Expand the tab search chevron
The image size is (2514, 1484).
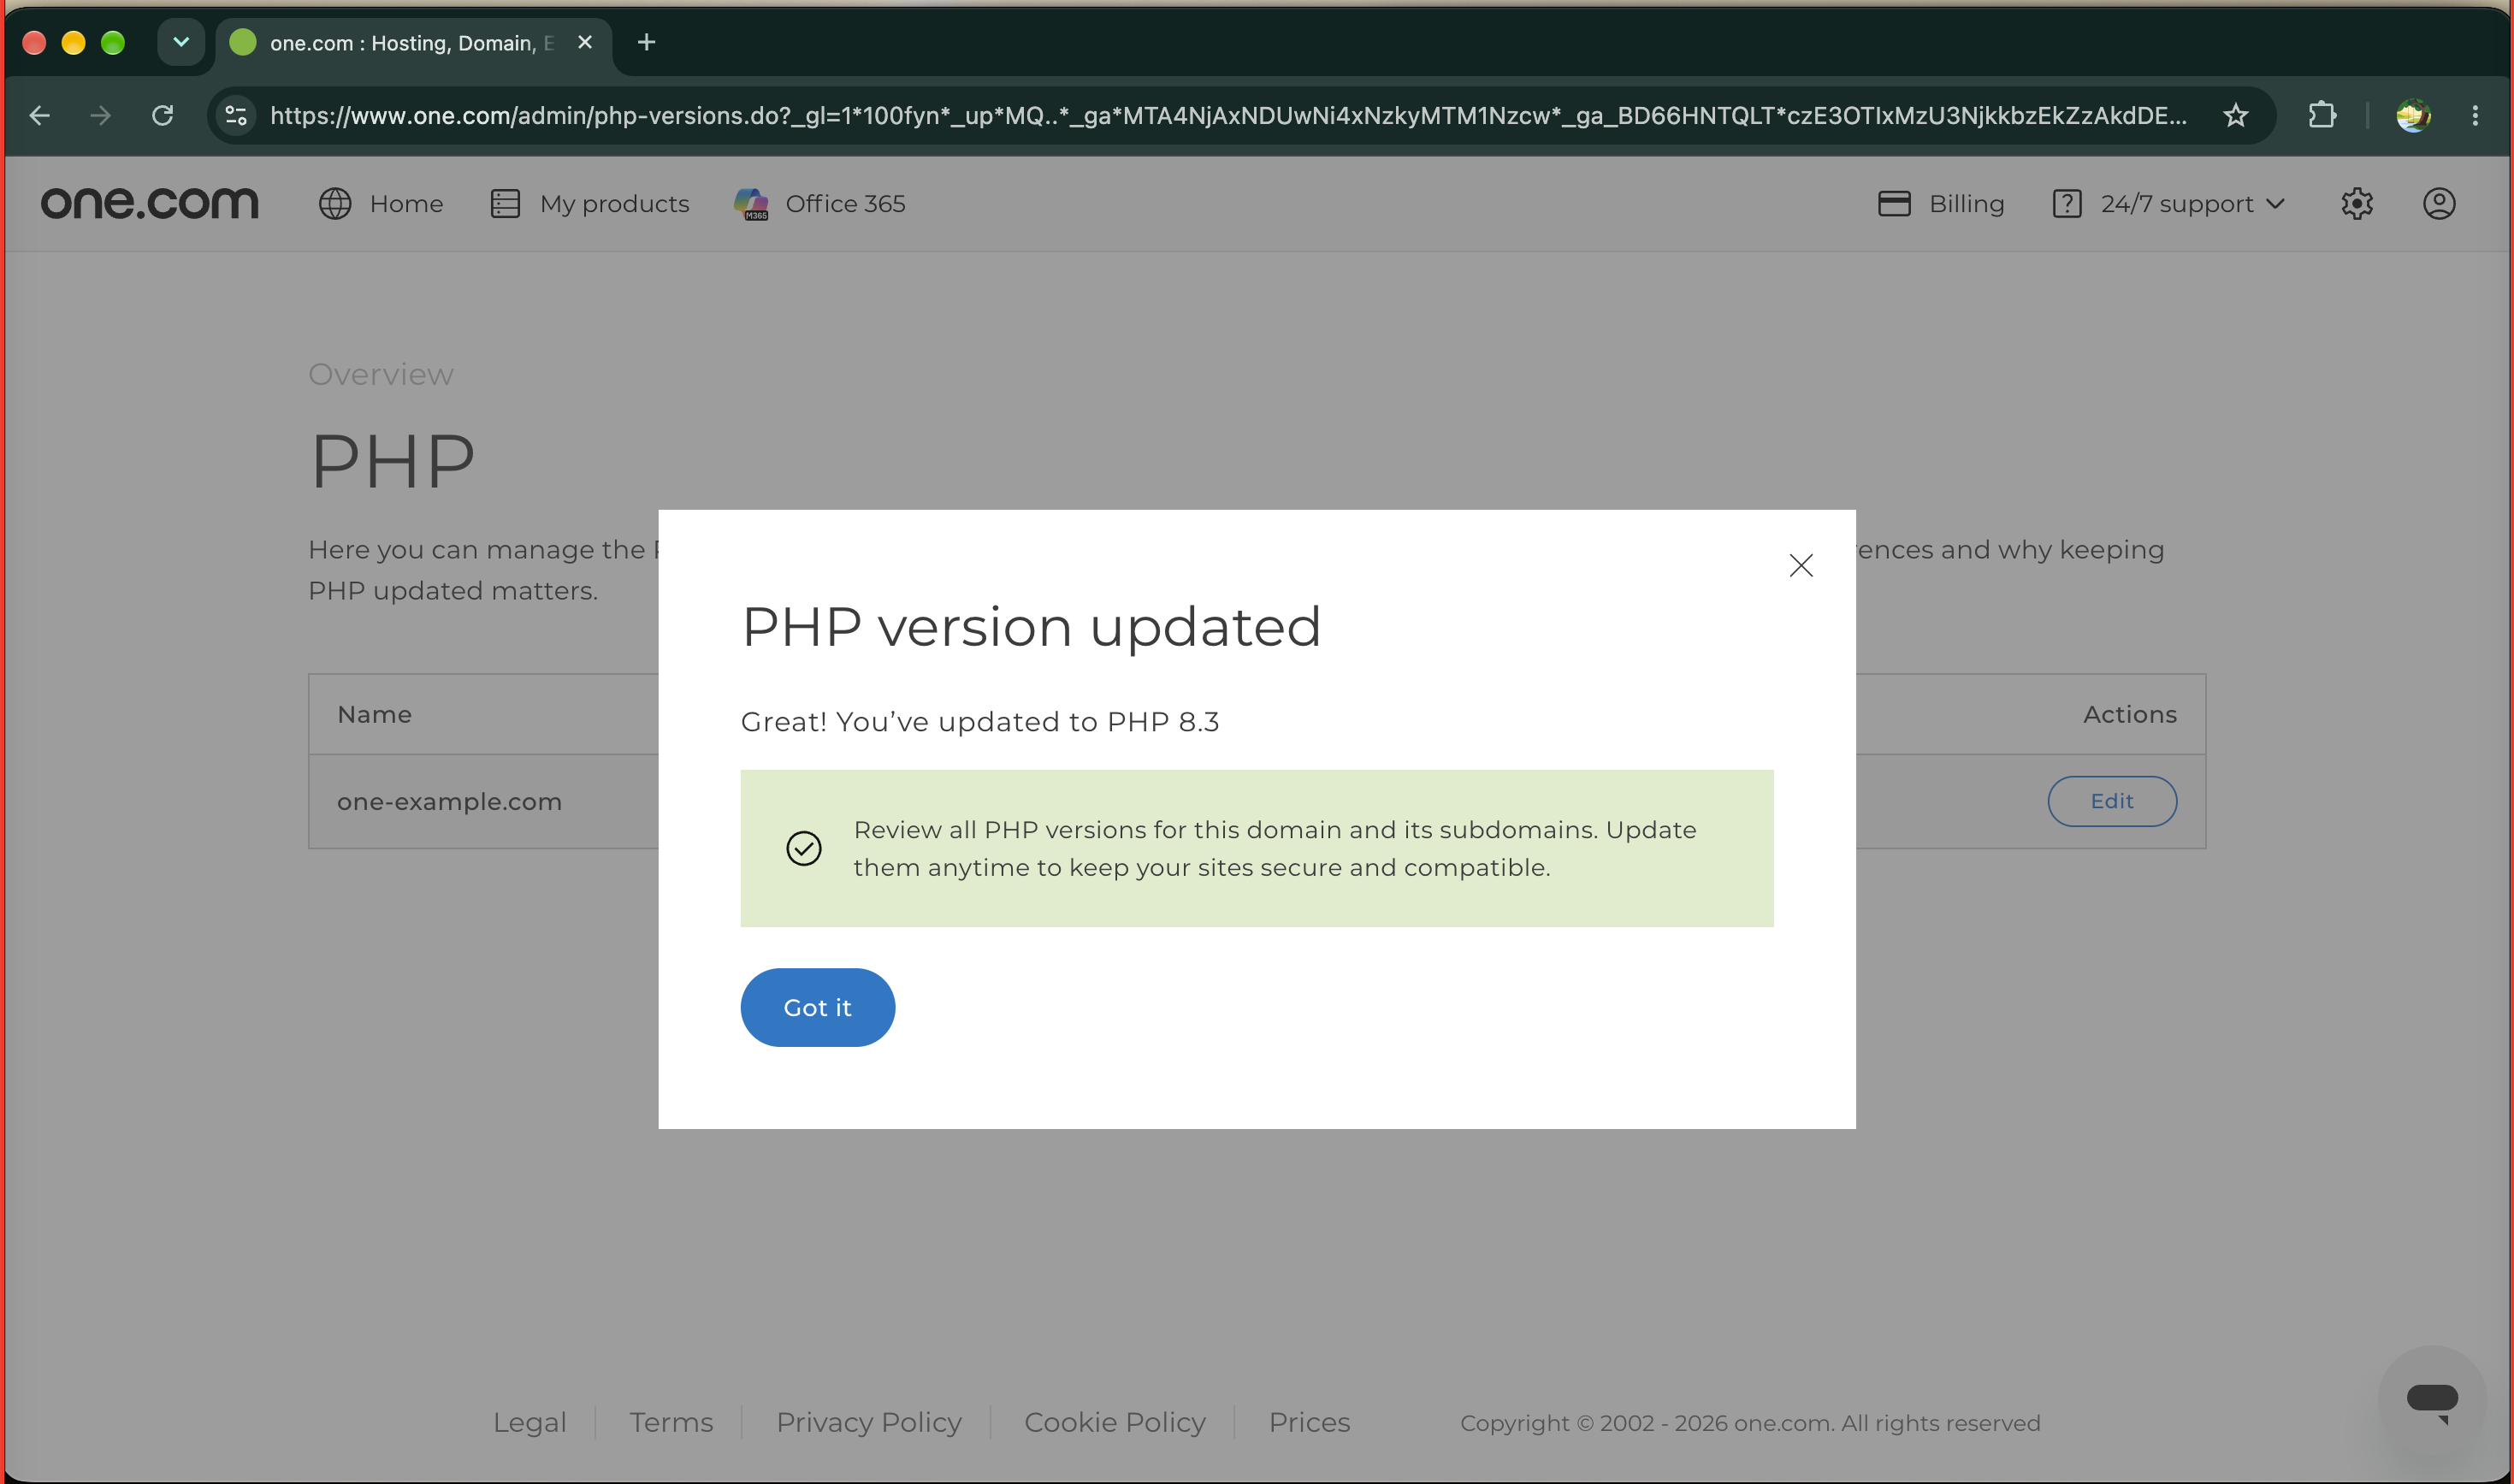(181, 42)
